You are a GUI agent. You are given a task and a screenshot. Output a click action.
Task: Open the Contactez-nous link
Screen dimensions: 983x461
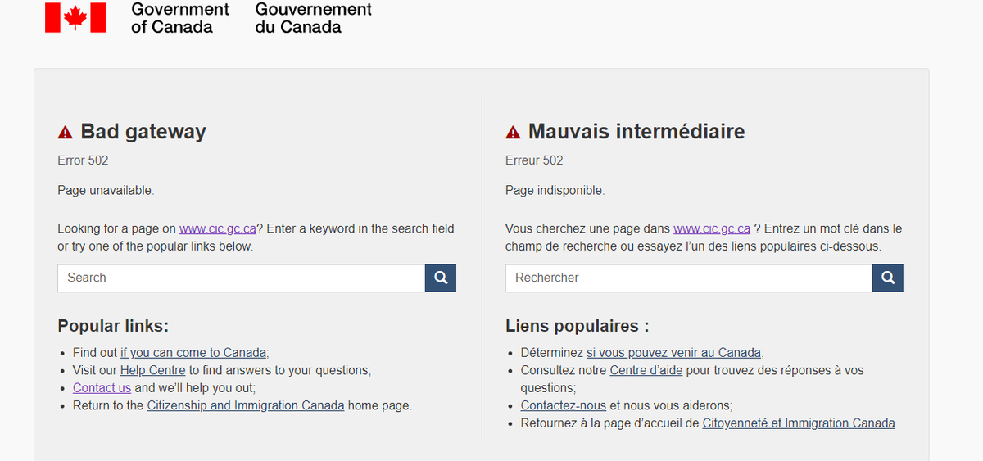click(x=564, y=405)
